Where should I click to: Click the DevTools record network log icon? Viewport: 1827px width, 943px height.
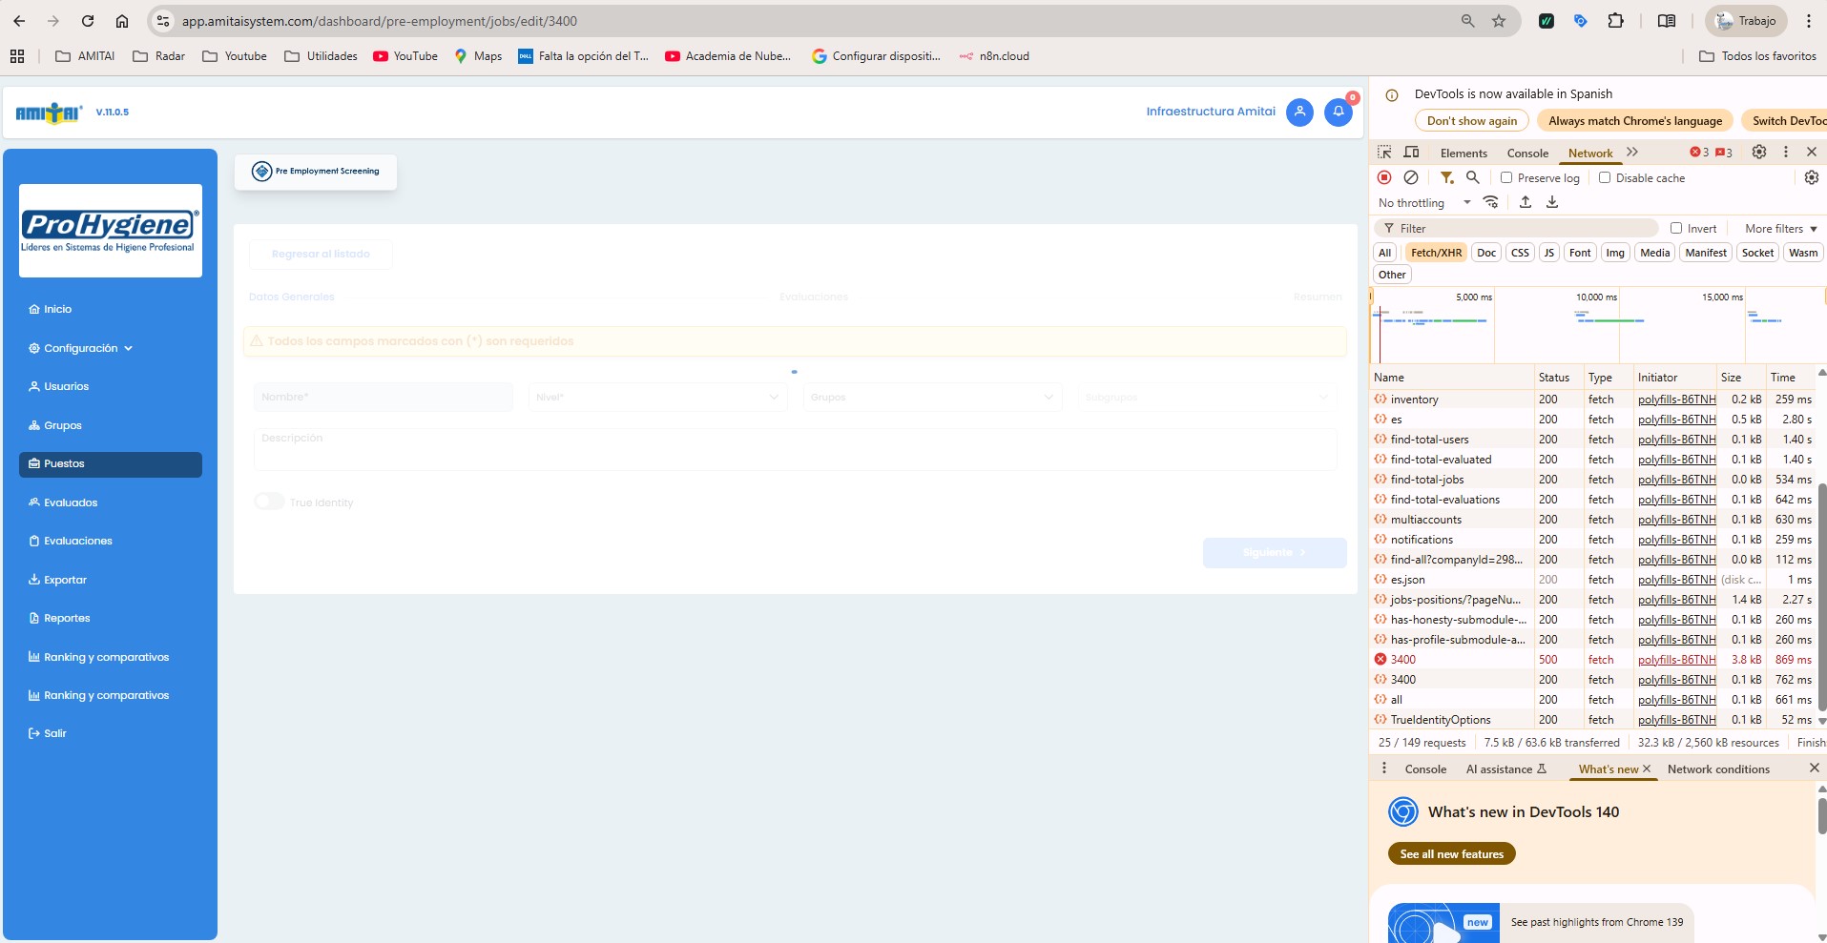tap(1384, 177)
